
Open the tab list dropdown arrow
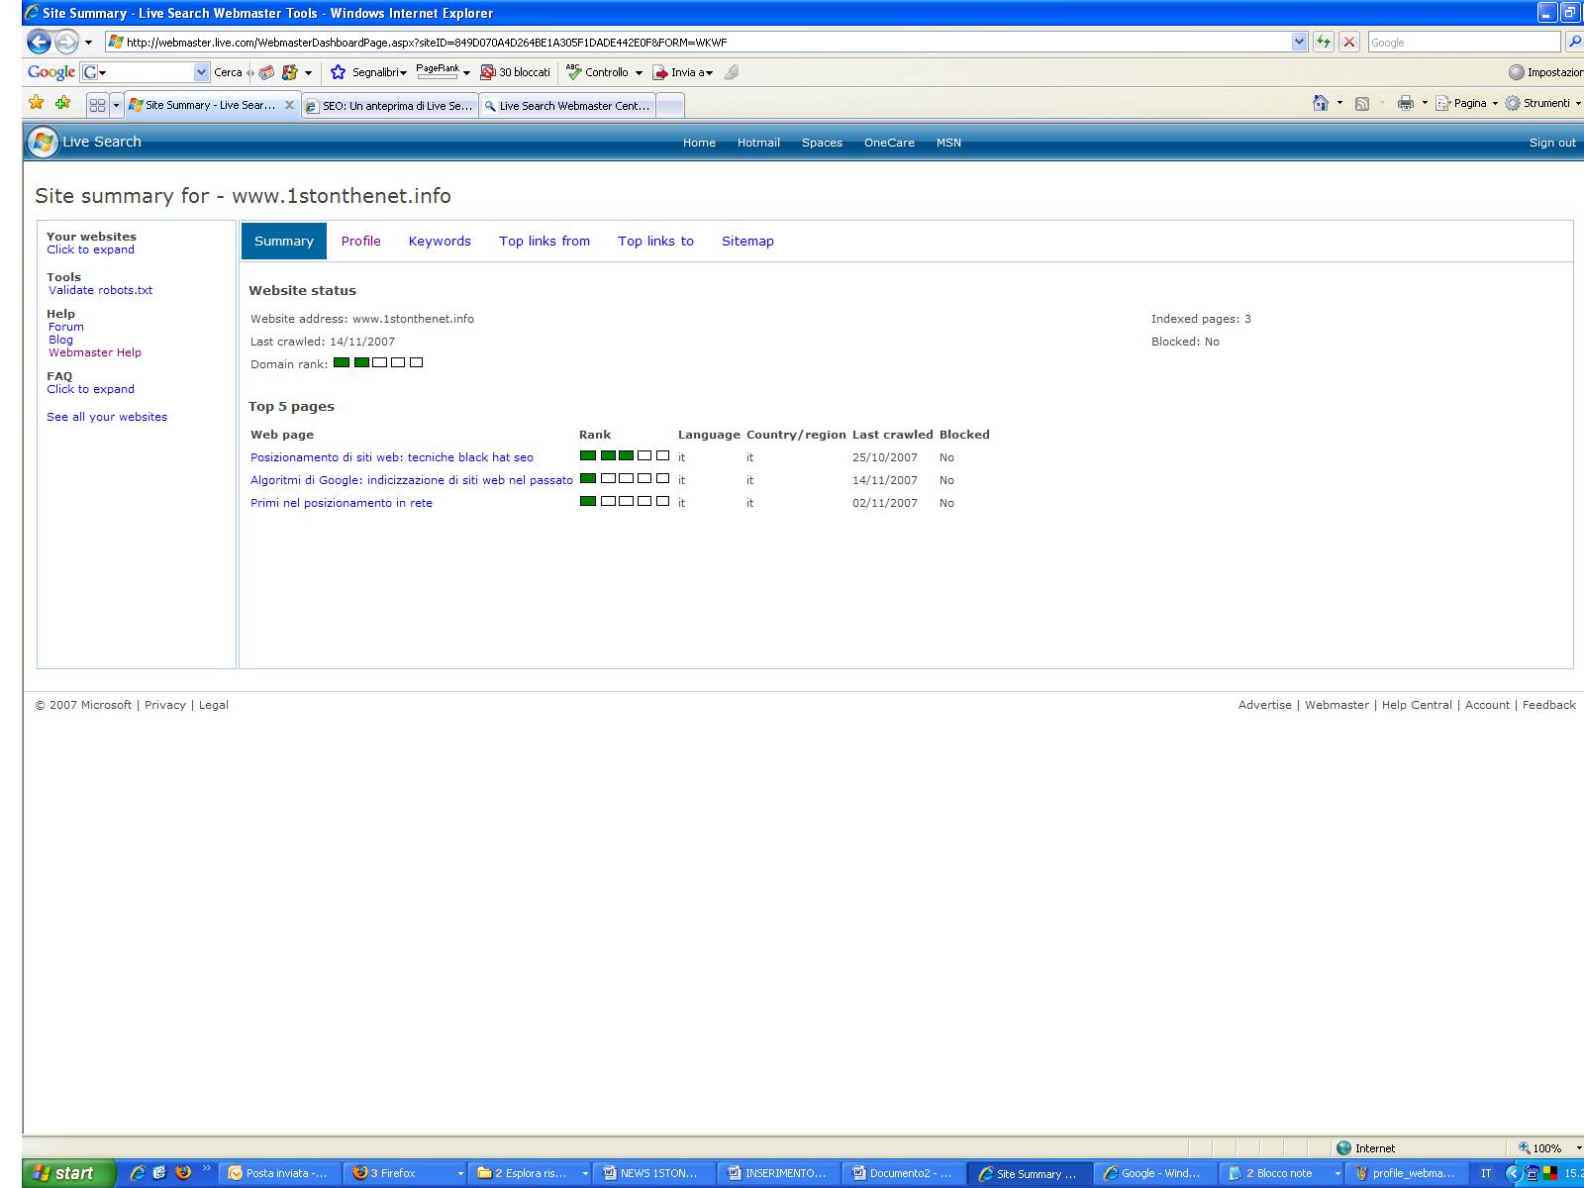[116, 105]
